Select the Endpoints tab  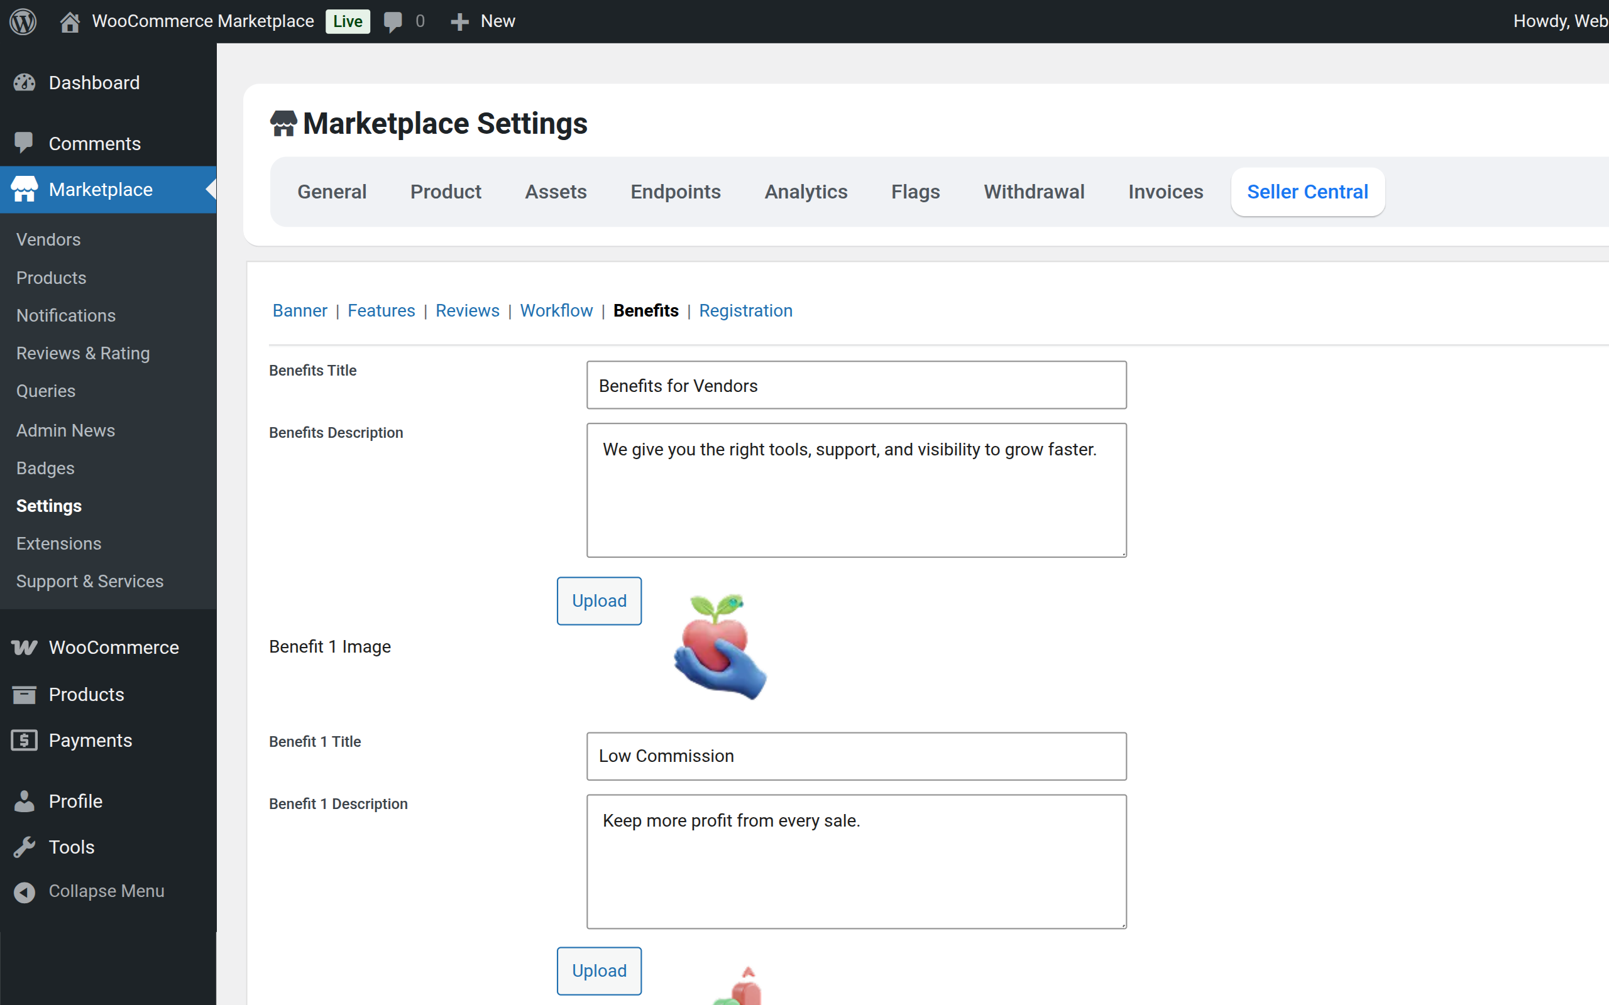676,192
